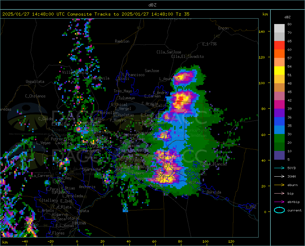Click the 'Tres_Mayo' place label

pyautogui.click(x=123, y=91)
